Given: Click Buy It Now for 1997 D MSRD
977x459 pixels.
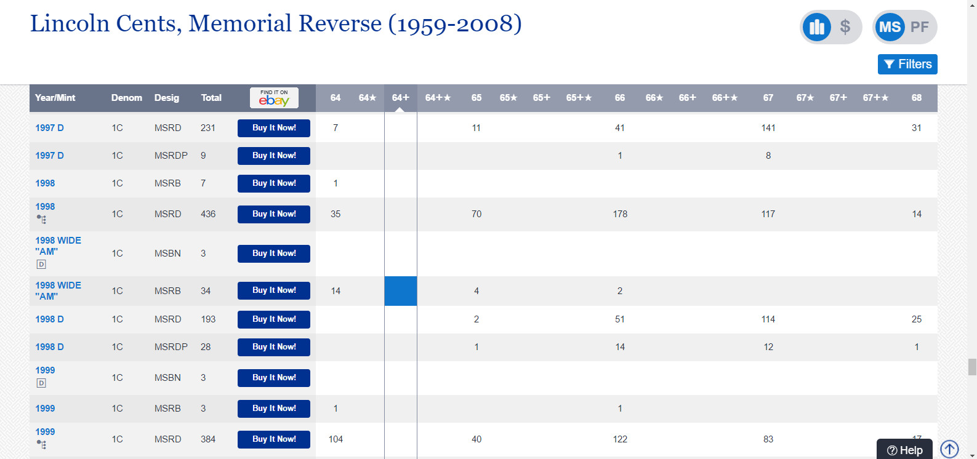Looking at the screenshot, I should [x=274, y=128].
